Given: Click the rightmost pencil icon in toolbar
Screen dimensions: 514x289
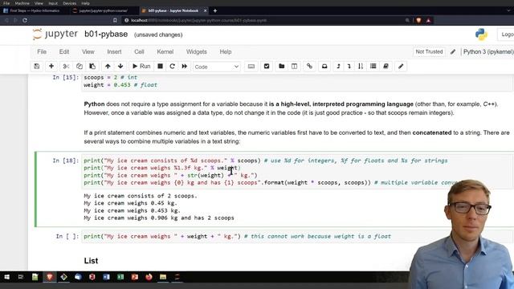Looking at the screenshot, I should coord(401,66).
